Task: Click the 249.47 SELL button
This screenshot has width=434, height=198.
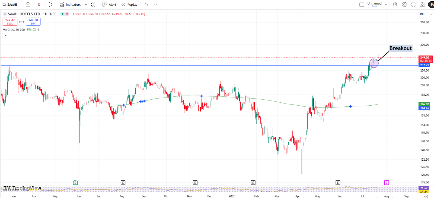Action: (x=10, y=22)
